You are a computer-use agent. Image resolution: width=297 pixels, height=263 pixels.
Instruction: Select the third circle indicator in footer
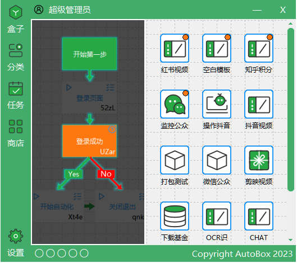point(62,253)
